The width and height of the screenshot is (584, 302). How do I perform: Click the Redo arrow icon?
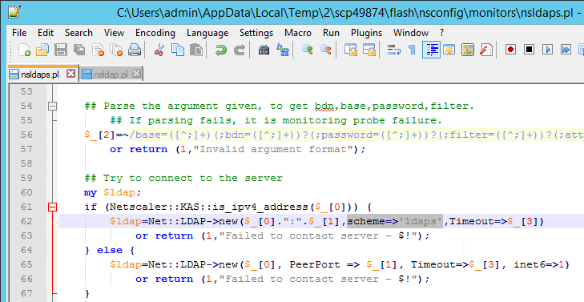(240, 50)
